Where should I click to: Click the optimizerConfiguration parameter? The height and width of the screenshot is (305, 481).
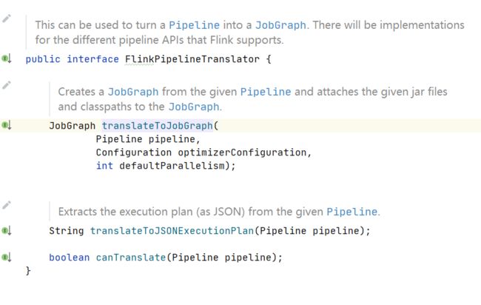pyautogui.click(x=242, y=152)
